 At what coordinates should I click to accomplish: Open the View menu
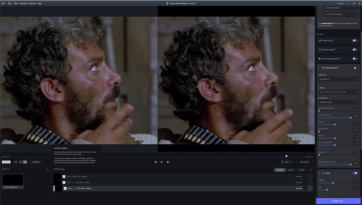point(16,3)
